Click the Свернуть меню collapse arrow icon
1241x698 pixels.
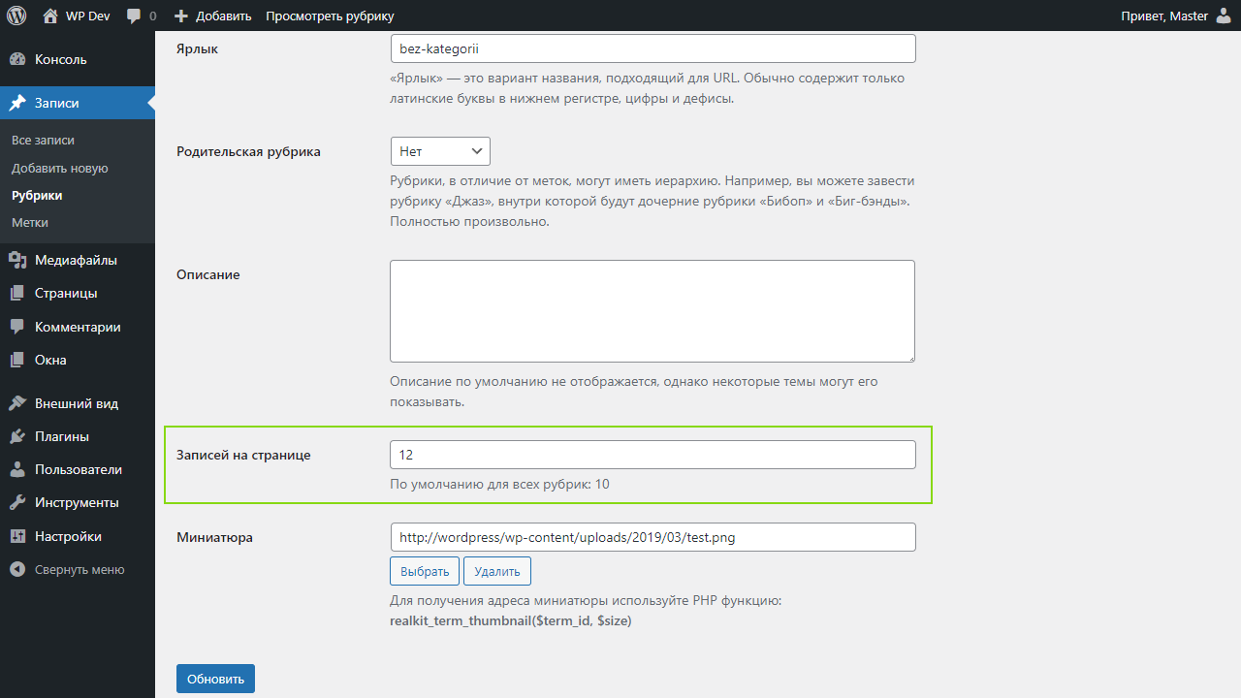17,569
